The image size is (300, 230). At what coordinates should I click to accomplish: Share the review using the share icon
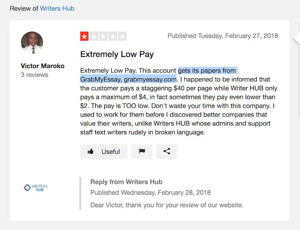(x=167, y=151)
